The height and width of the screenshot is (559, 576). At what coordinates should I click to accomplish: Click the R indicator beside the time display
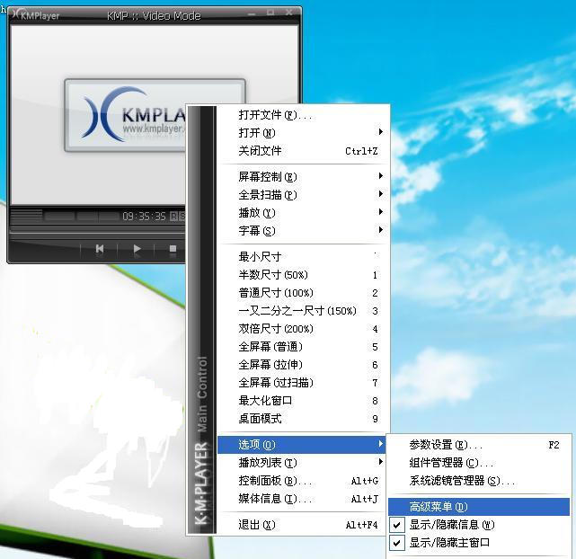click(x=173, y=217)
